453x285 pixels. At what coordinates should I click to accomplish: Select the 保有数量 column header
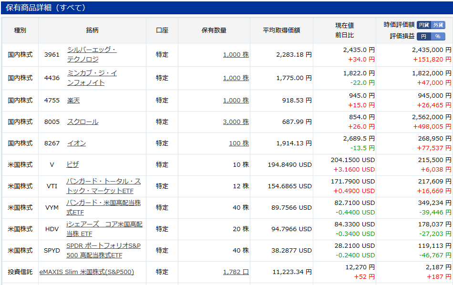(x=214, y=30)
